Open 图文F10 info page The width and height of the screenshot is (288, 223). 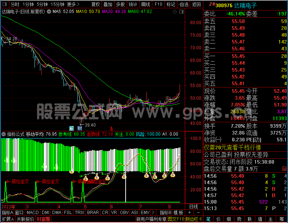tap(176, 219)
